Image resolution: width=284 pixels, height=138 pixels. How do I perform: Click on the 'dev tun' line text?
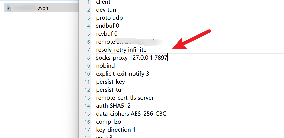tap(106, 10)
